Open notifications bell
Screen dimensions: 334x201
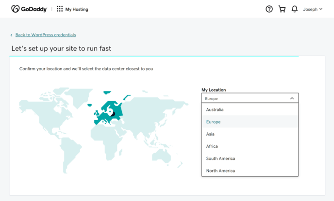pos(295,9)
